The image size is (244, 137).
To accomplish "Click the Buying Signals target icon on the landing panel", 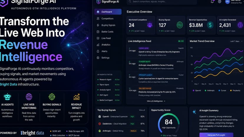I will pos(52,97).
